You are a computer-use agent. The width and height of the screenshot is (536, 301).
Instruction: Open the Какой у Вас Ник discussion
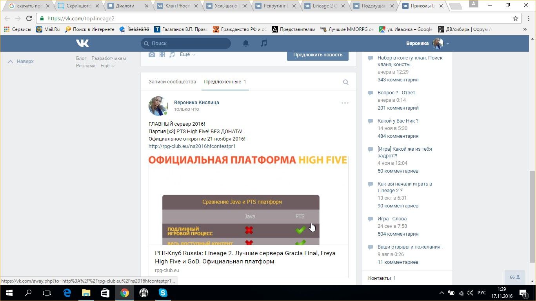tap(398, 121)
